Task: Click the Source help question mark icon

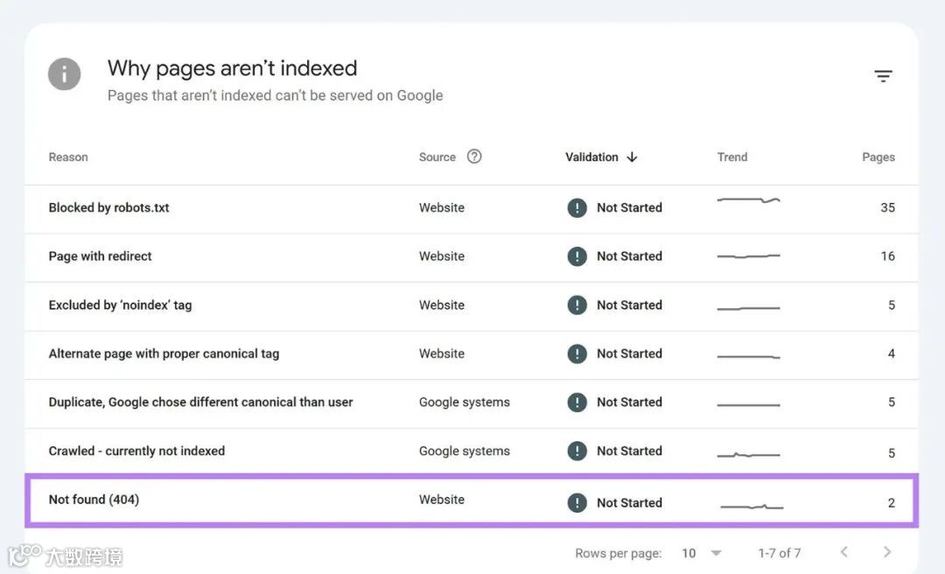Action: coord(474,157)
